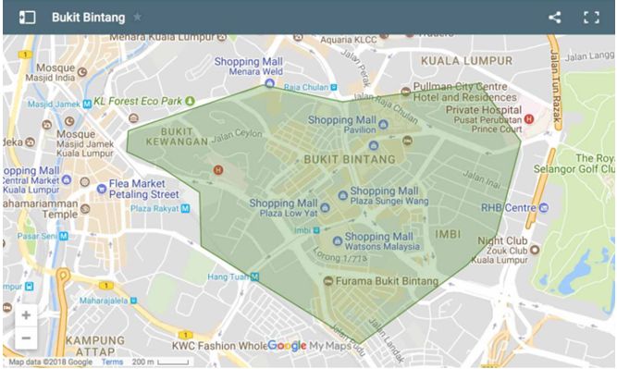Screen dimensions: 617x369
Task: Open the Terms link
Action: (x=112, y=362)
